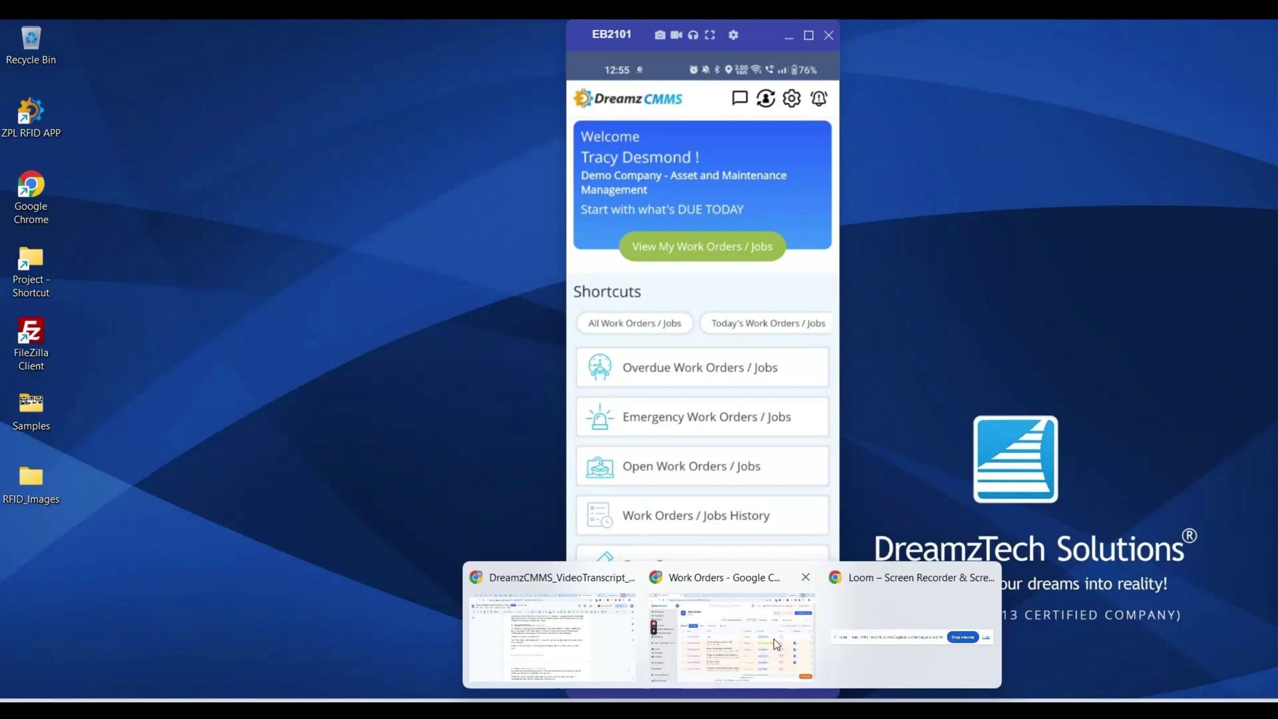This screenshot has height=719, width=1278.
Task: Tap View My Work Orders / Jobs button
Action: [702, 247]
